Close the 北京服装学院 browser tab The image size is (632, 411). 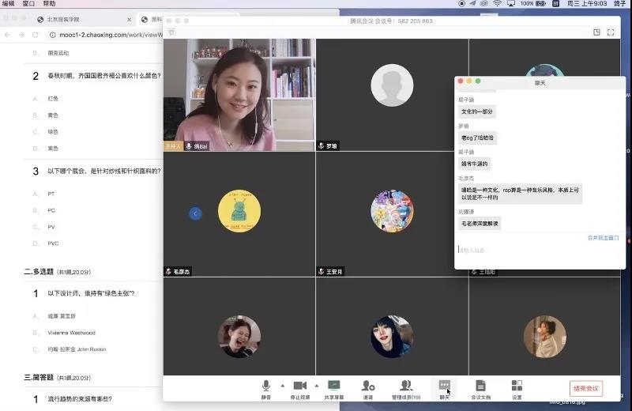coord(129,19)
